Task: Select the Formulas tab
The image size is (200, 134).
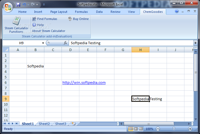Action: pos(81,12)
